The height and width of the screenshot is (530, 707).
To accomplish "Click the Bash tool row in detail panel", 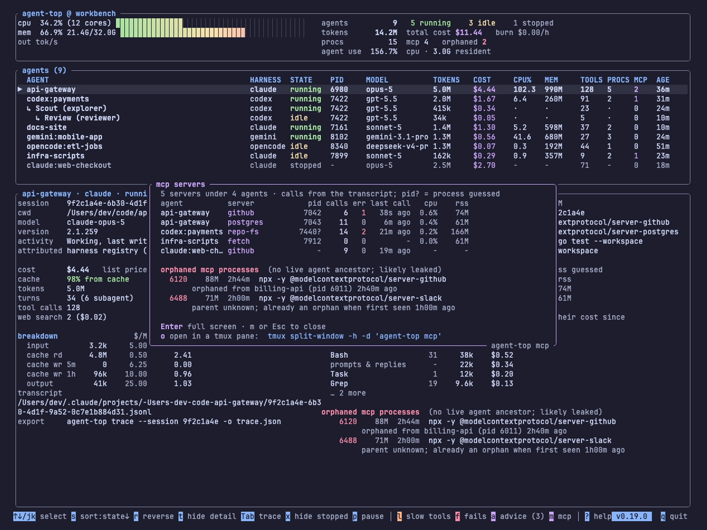I will pos(422,355).
